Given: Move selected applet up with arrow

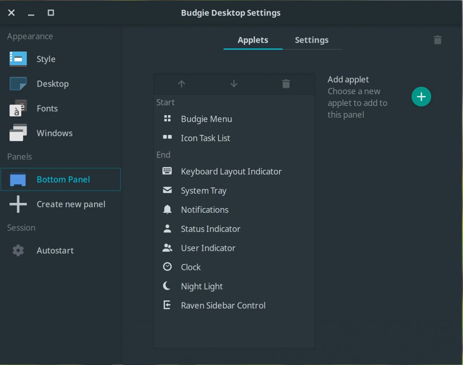Looking at the screenshot, I should click(x=182, y=84).
